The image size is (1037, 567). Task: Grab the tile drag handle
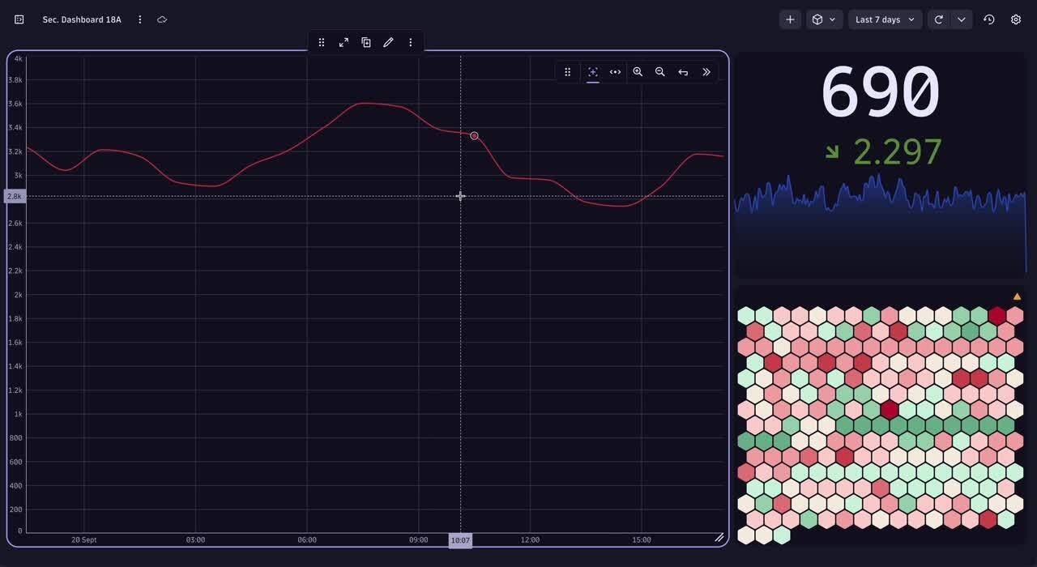(x=322, y=42)
